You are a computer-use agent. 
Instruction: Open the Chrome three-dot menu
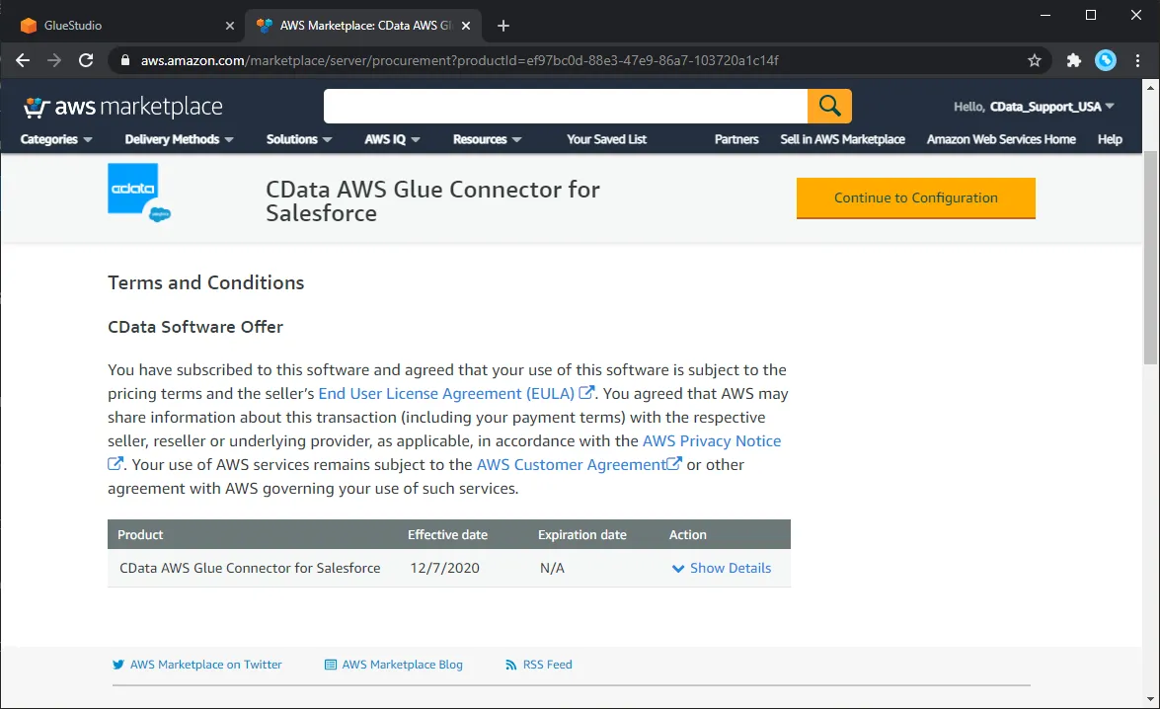point(1138,60)
